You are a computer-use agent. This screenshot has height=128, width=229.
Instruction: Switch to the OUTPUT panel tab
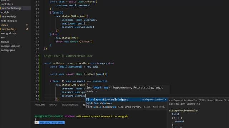tap(53, 105)
